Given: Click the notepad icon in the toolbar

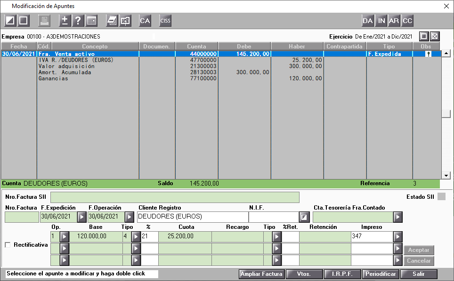Looking at the screenshot, I should [112, 21].
